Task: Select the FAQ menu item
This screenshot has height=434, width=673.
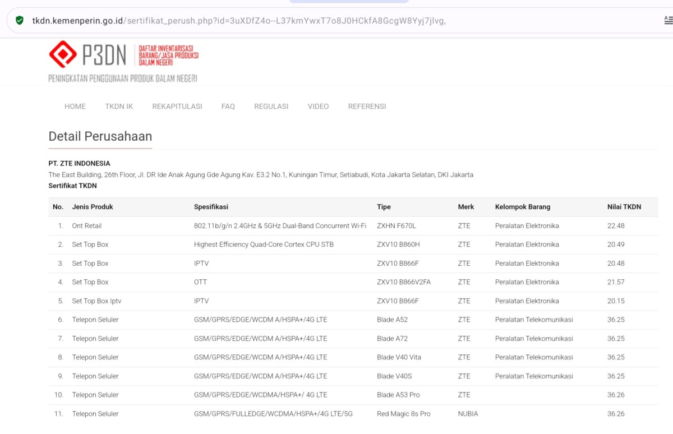Action: (228, 107)
